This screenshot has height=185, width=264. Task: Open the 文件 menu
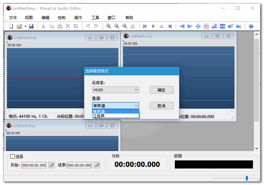click(13, 18)
